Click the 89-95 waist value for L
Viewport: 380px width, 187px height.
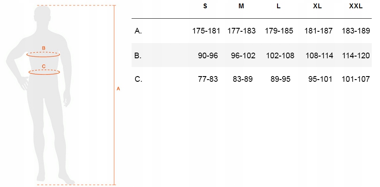pyautogui.click(x=281, y=79)
